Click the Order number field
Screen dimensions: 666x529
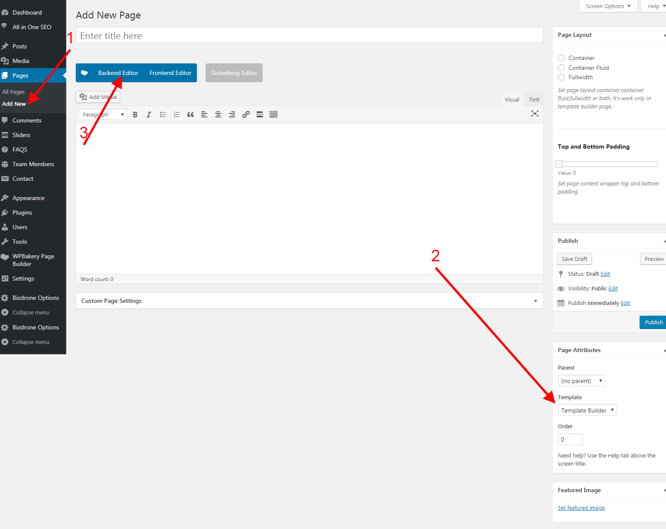(x=570, y=439)
